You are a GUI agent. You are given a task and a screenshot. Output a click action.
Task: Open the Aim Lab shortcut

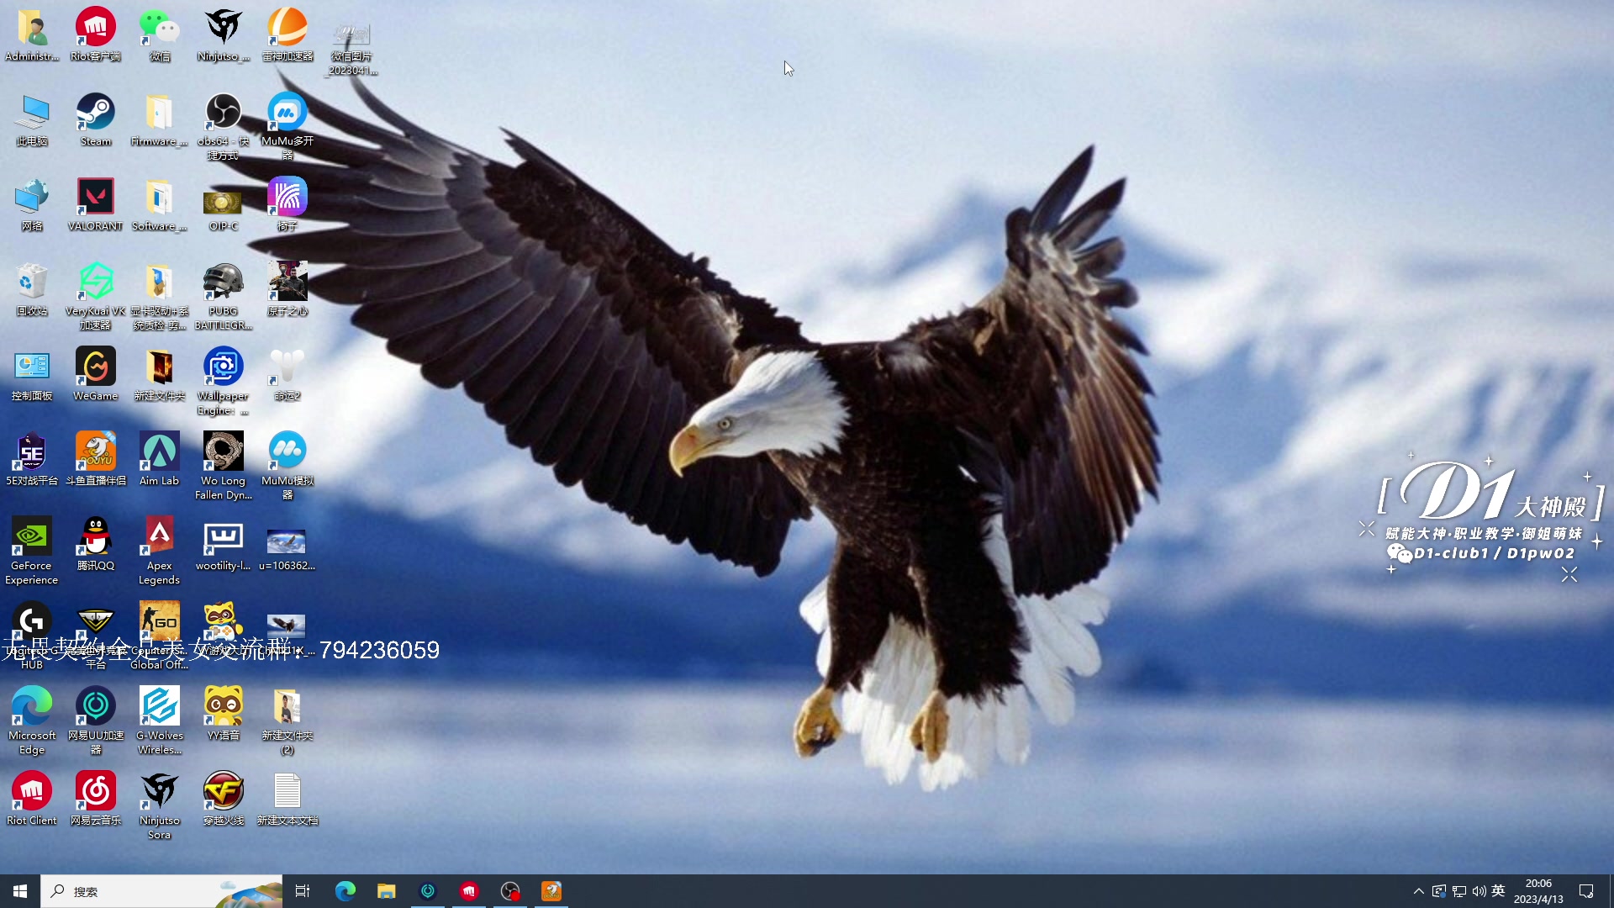[159, 452]
